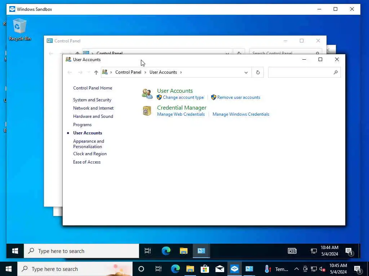Viewport: 369px width, 276px height.
Task: Open Mail app on host taskbar
Action: (x=219, y=269)
